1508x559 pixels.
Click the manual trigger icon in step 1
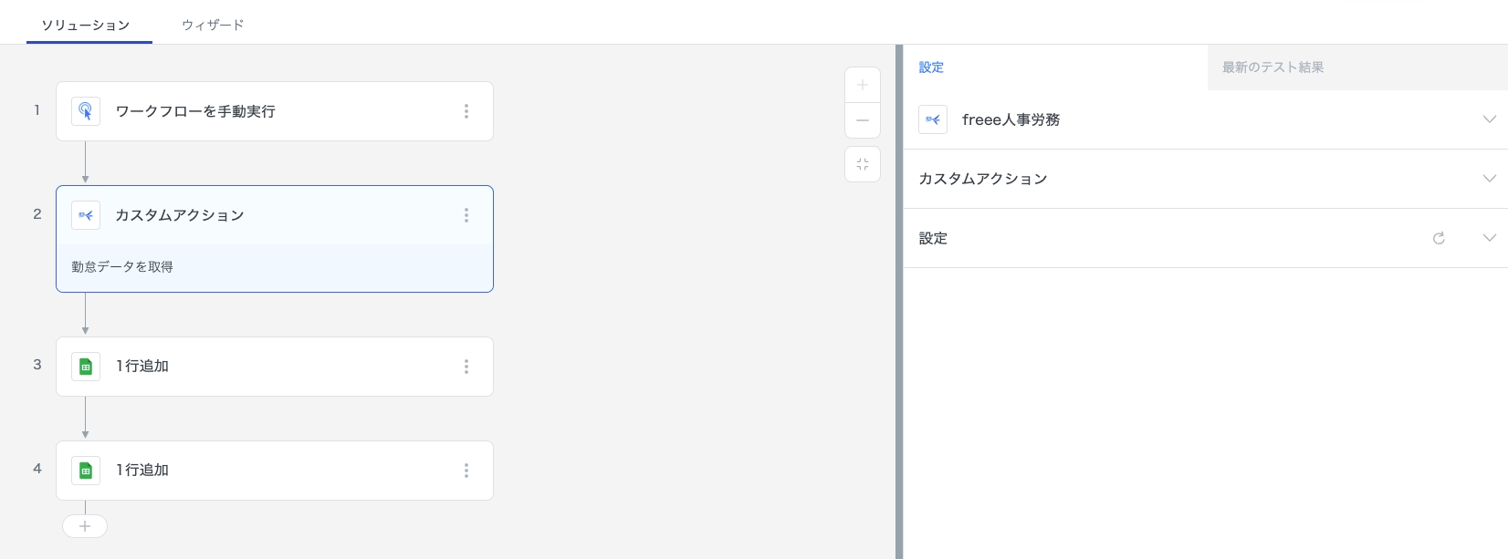coord(86,111)
